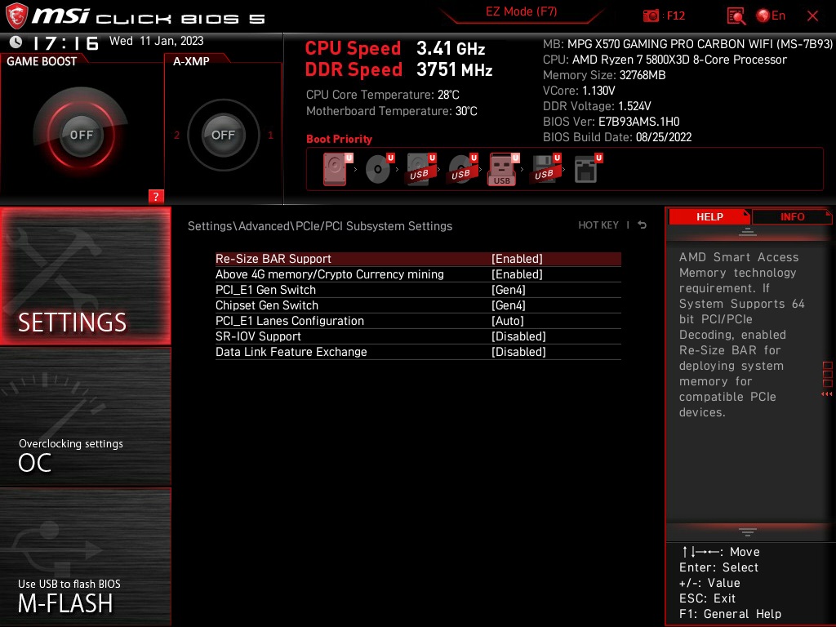
Task: Click the F1: General Help hint
Action: click(730, 614)
